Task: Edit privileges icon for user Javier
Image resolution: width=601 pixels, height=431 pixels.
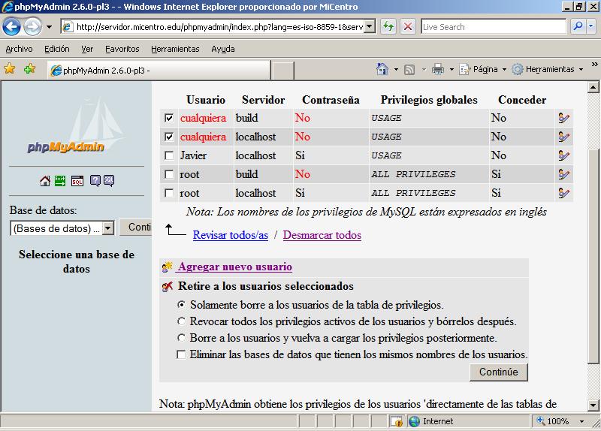Action: (x=563, y=155)
